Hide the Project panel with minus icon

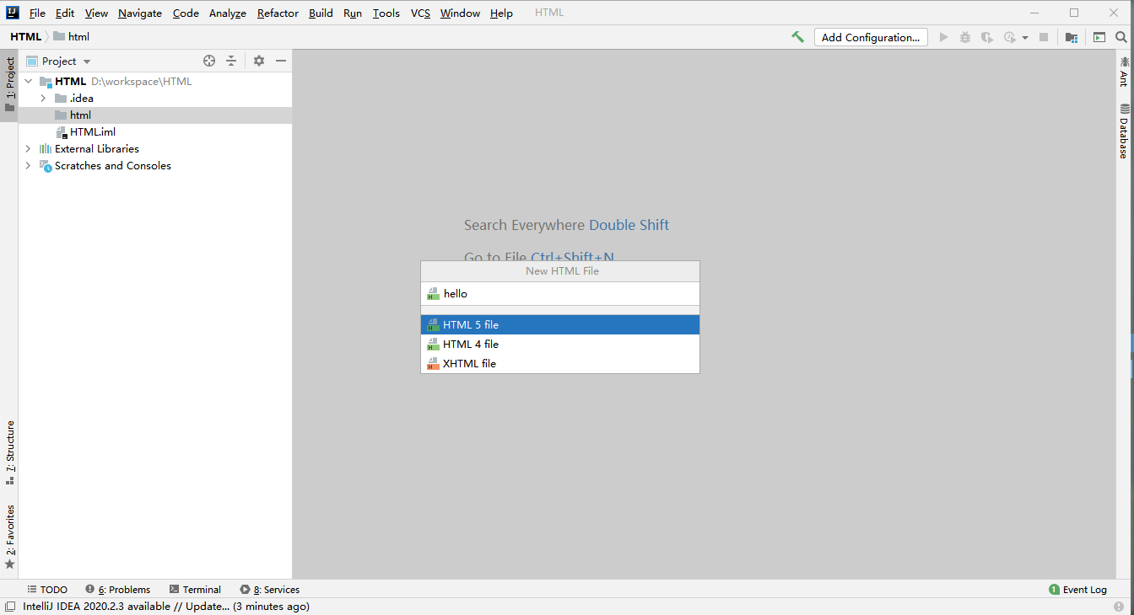click(x=281, y=61)
